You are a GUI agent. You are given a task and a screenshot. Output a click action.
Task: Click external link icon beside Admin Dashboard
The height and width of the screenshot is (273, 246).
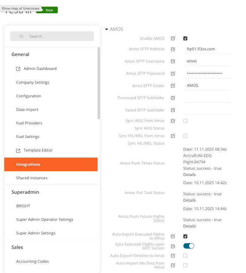click(18, 69)
